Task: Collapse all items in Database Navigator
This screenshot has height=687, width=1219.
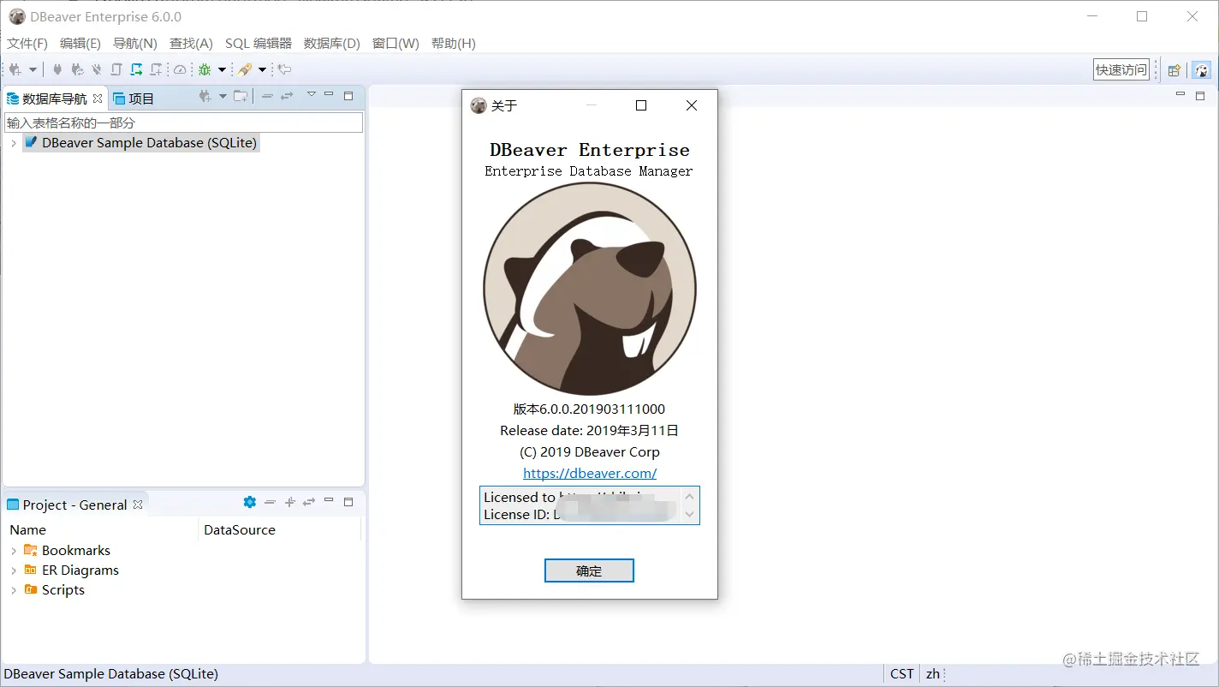Action: tap(267, 96)
